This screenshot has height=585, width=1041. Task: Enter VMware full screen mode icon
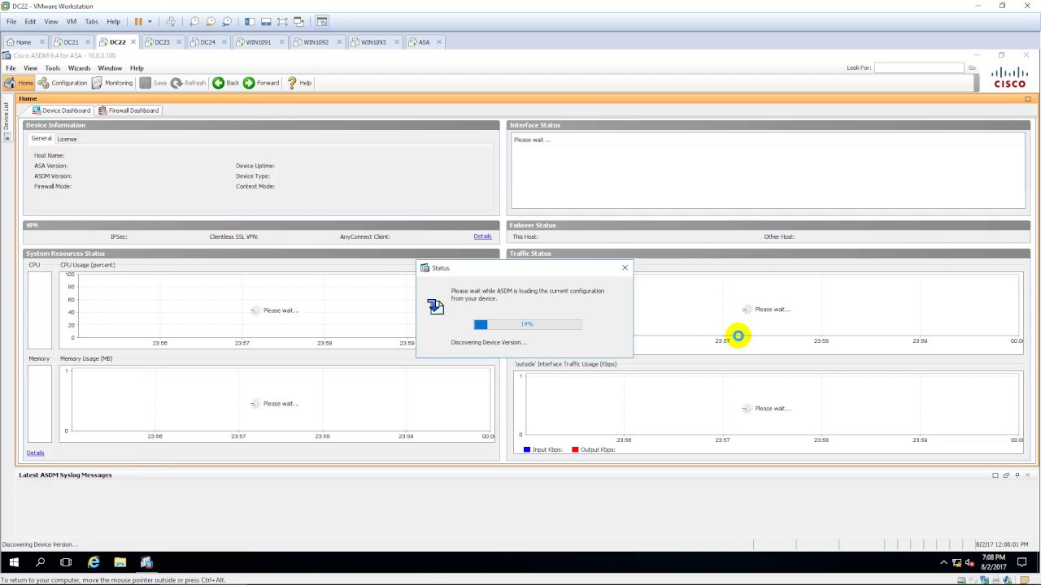(282, 21)
